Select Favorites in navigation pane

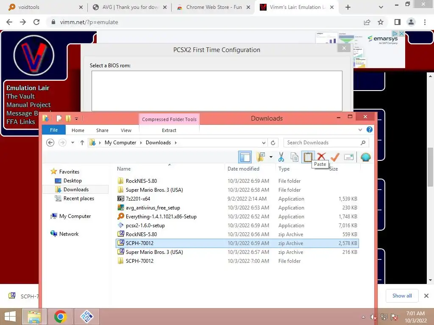(x=69, y=172)
